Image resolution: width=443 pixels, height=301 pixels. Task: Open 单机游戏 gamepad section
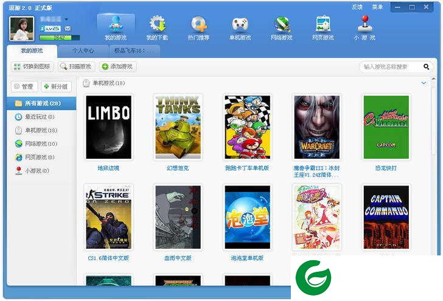(240, 28)
